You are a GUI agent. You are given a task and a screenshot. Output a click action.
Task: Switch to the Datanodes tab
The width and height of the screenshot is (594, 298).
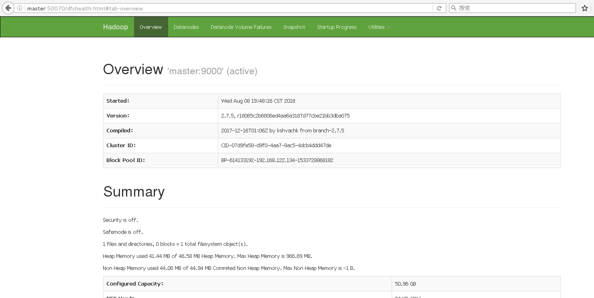186,27
